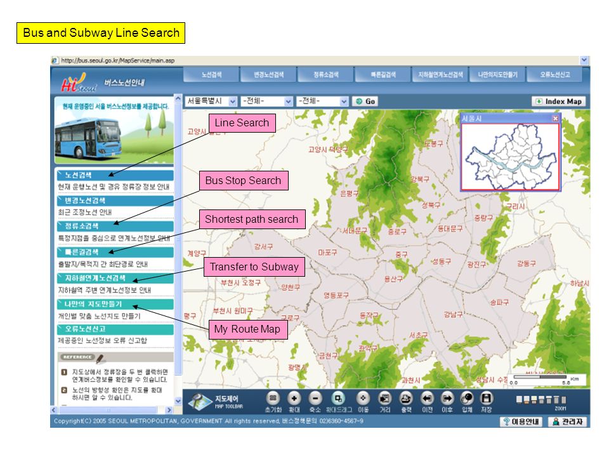Open the 오류노선신고 top tab
This screenshot has height=457, width=609.
tap(554, 75)
